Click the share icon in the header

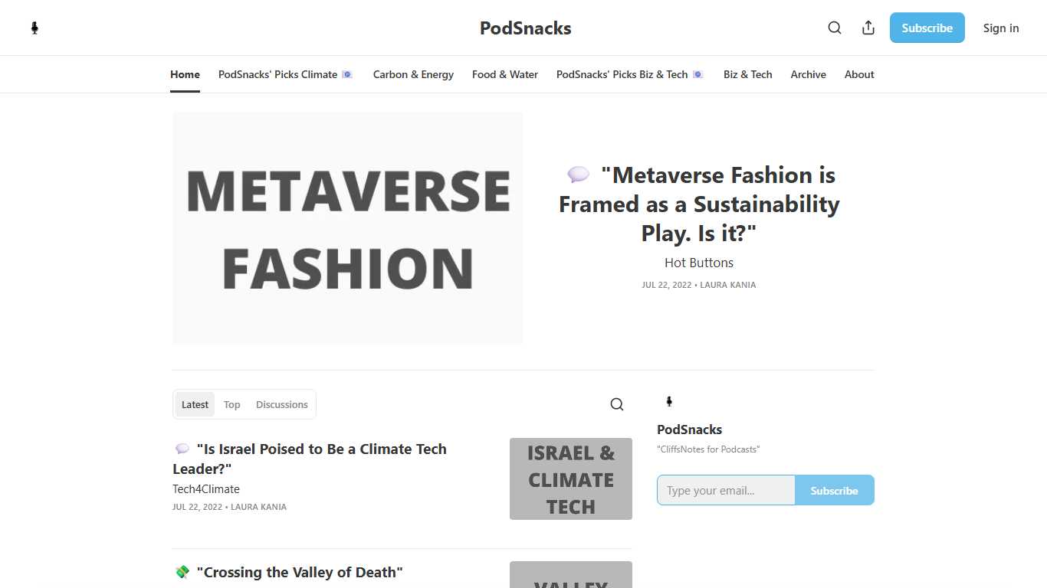tap(868, 28)
